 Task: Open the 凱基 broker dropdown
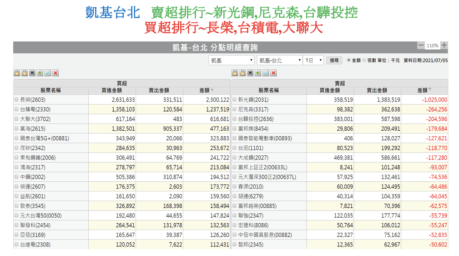click(232, 60)
